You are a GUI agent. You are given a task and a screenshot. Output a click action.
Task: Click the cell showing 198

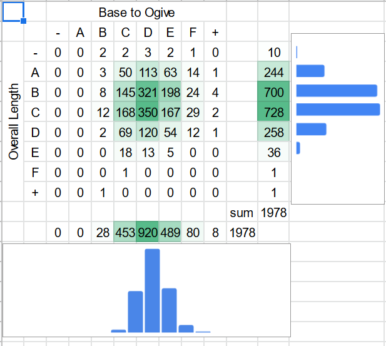pos(170,93)
